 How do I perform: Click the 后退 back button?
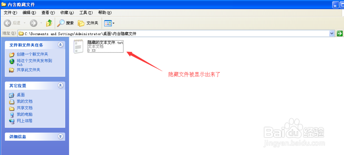pyautogui.click(x=12, y=23)
